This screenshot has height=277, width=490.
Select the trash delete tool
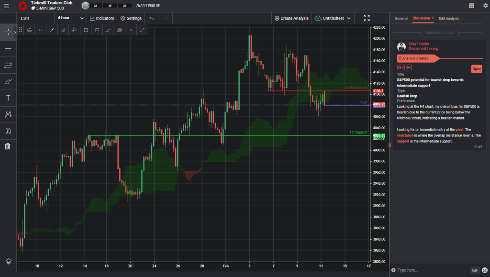[8, 146]
